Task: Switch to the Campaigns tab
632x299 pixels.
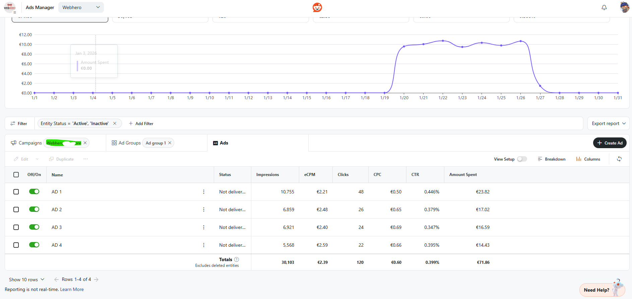Action: click(27, 143)
